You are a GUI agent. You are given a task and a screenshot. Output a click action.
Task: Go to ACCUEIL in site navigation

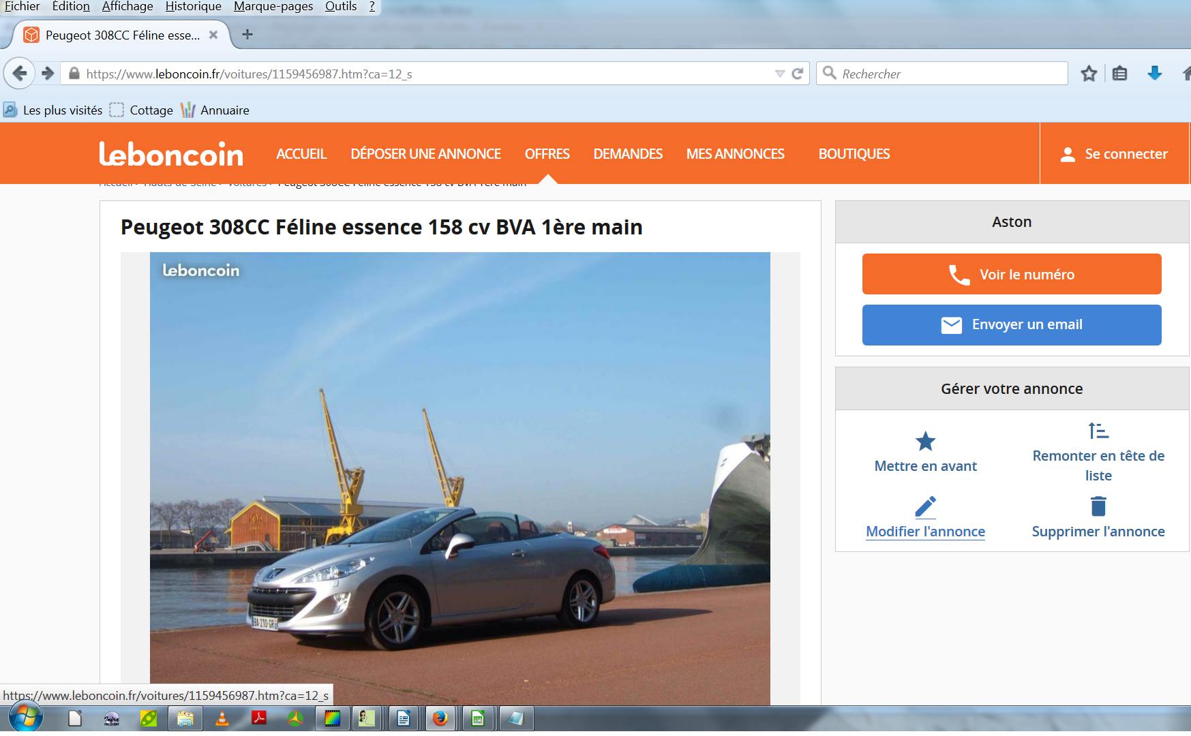pyautogui.click(x=301, y=154)
